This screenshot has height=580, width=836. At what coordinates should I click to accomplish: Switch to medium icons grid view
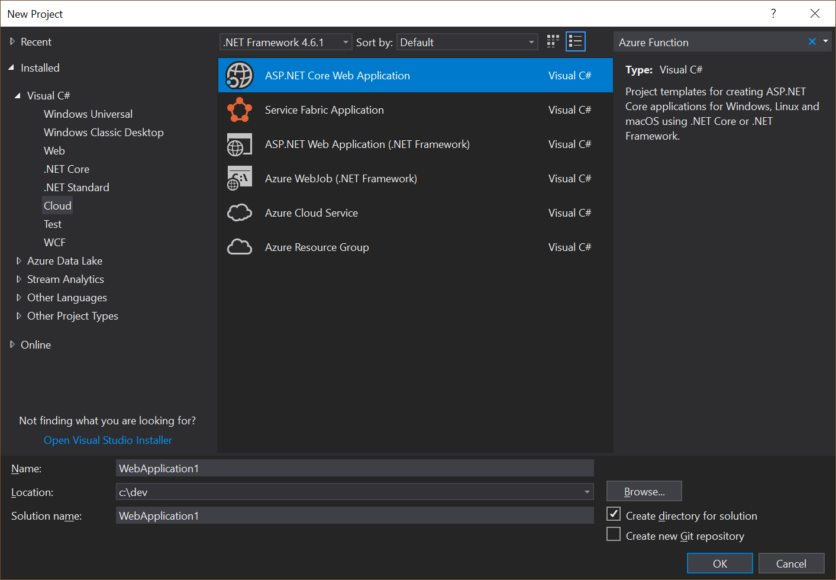coord(553,41)
